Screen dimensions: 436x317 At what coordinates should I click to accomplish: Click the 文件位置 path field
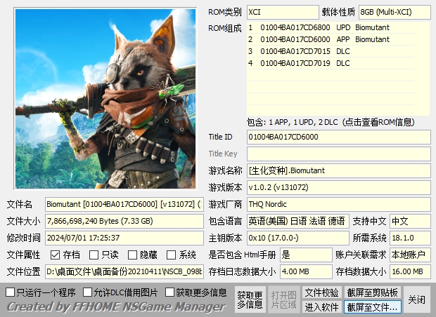click(x=124, y=271)
